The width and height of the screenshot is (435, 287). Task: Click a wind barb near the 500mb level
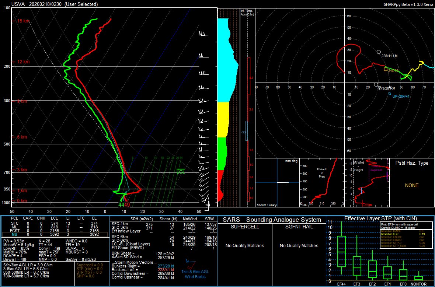click(x=202, y=144)
